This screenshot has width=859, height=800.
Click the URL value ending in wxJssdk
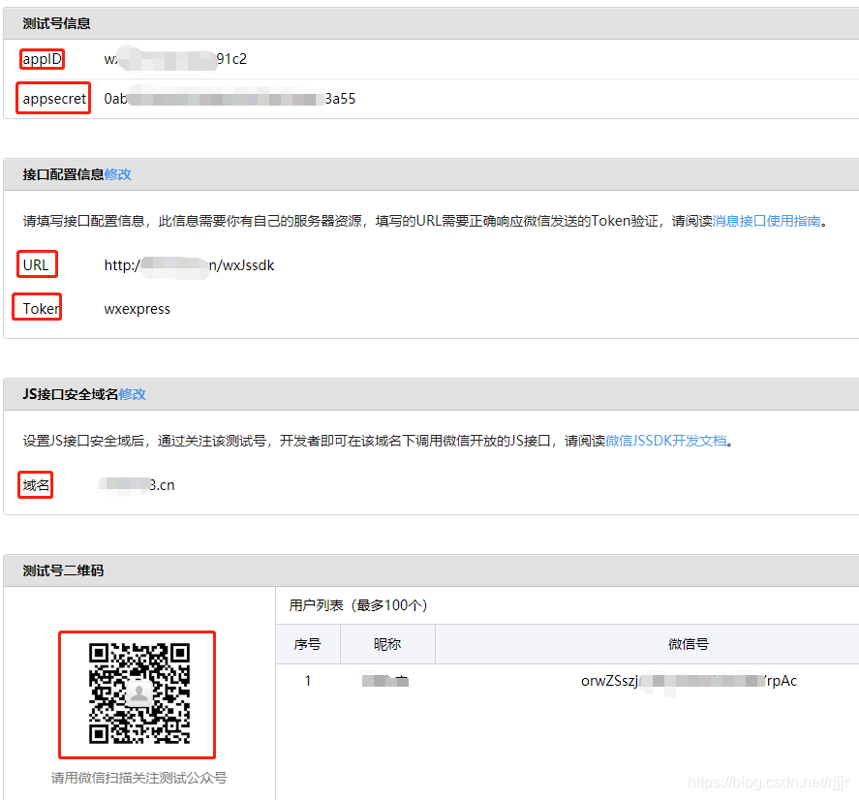pos(189,265)
